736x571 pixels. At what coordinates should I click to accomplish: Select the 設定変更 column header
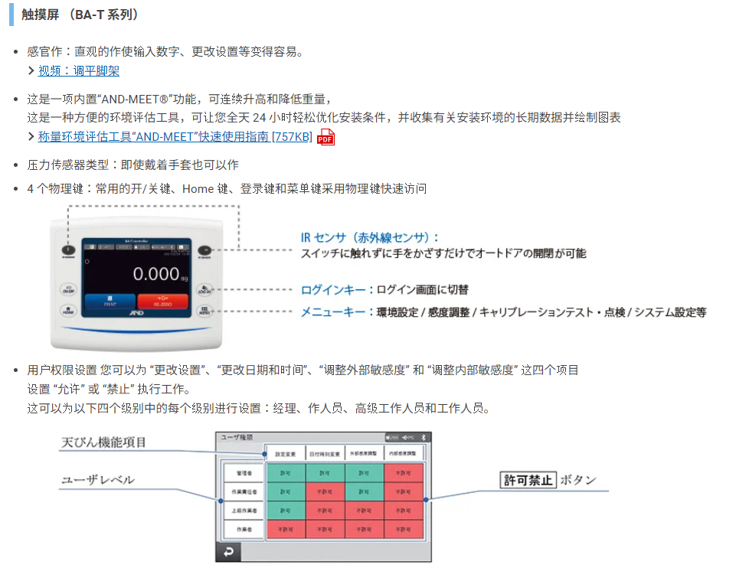click(x=285, y=453)
